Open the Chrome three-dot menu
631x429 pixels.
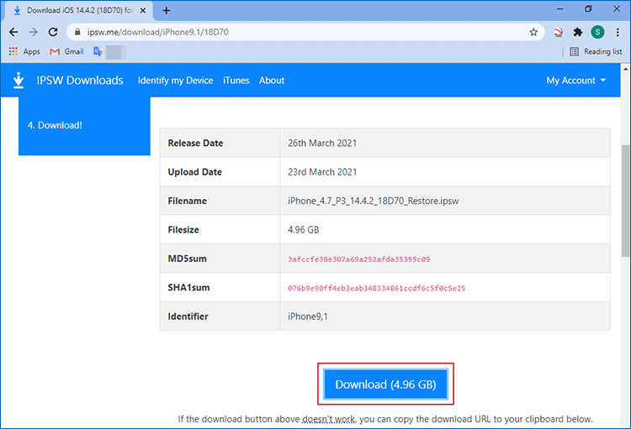point(618,32)
